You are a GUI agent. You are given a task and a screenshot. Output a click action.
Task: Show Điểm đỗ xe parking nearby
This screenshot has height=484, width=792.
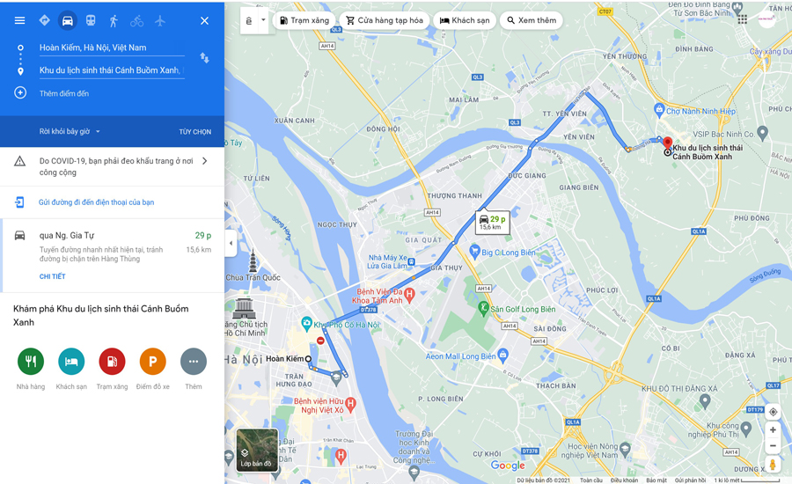coord(152,361)
